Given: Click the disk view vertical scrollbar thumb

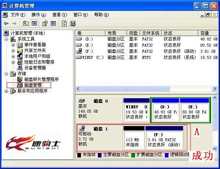Looking at the screenshot, I should pos(215,116).
